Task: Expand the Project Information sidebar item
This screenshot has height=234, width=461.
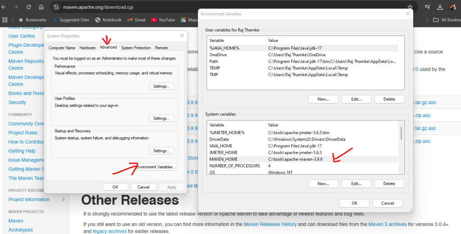Action: pyautogui.click(x=63, y=199)
